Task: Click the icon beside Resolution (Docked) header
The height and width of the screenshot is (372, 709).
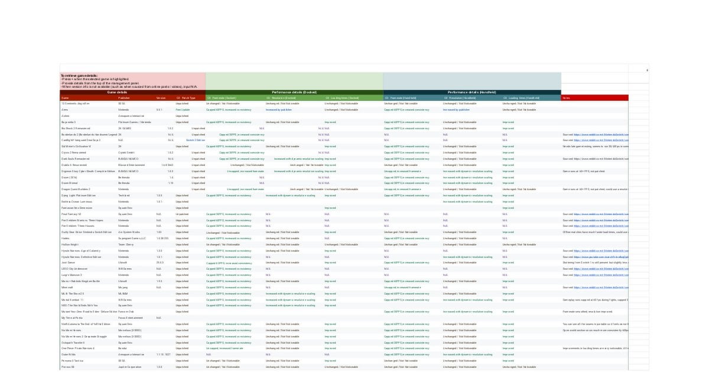Action: pyautogui.click(x=268, y=98)
